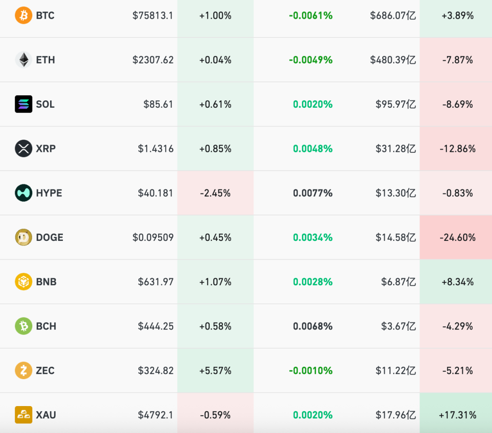Select the Dogecoin logo icon
Image resolution: width=492 pixels, height=433 pixels.
coord(23,237)
